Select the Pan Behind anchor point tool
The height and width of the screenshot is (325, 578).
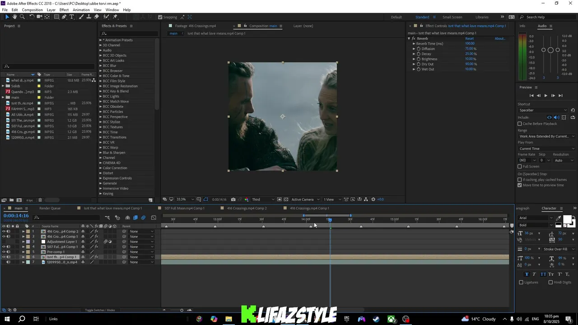pyautogui.click(x=47, y=17)
